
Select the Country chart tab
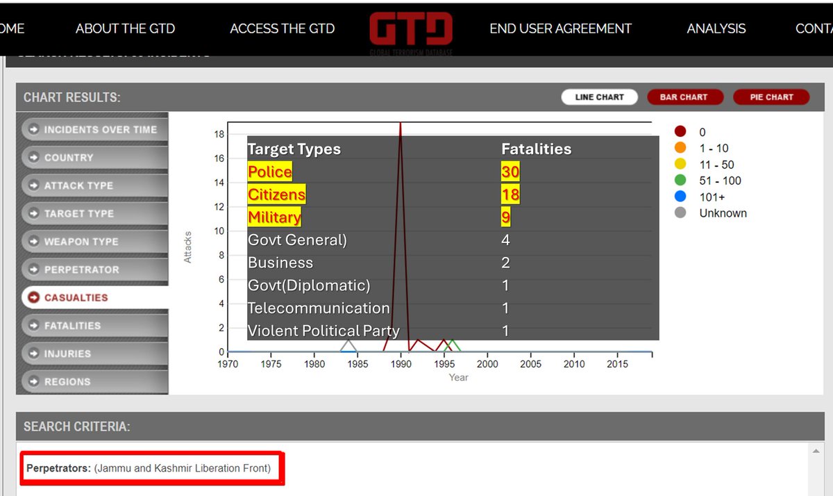click(x=94, y=157)
